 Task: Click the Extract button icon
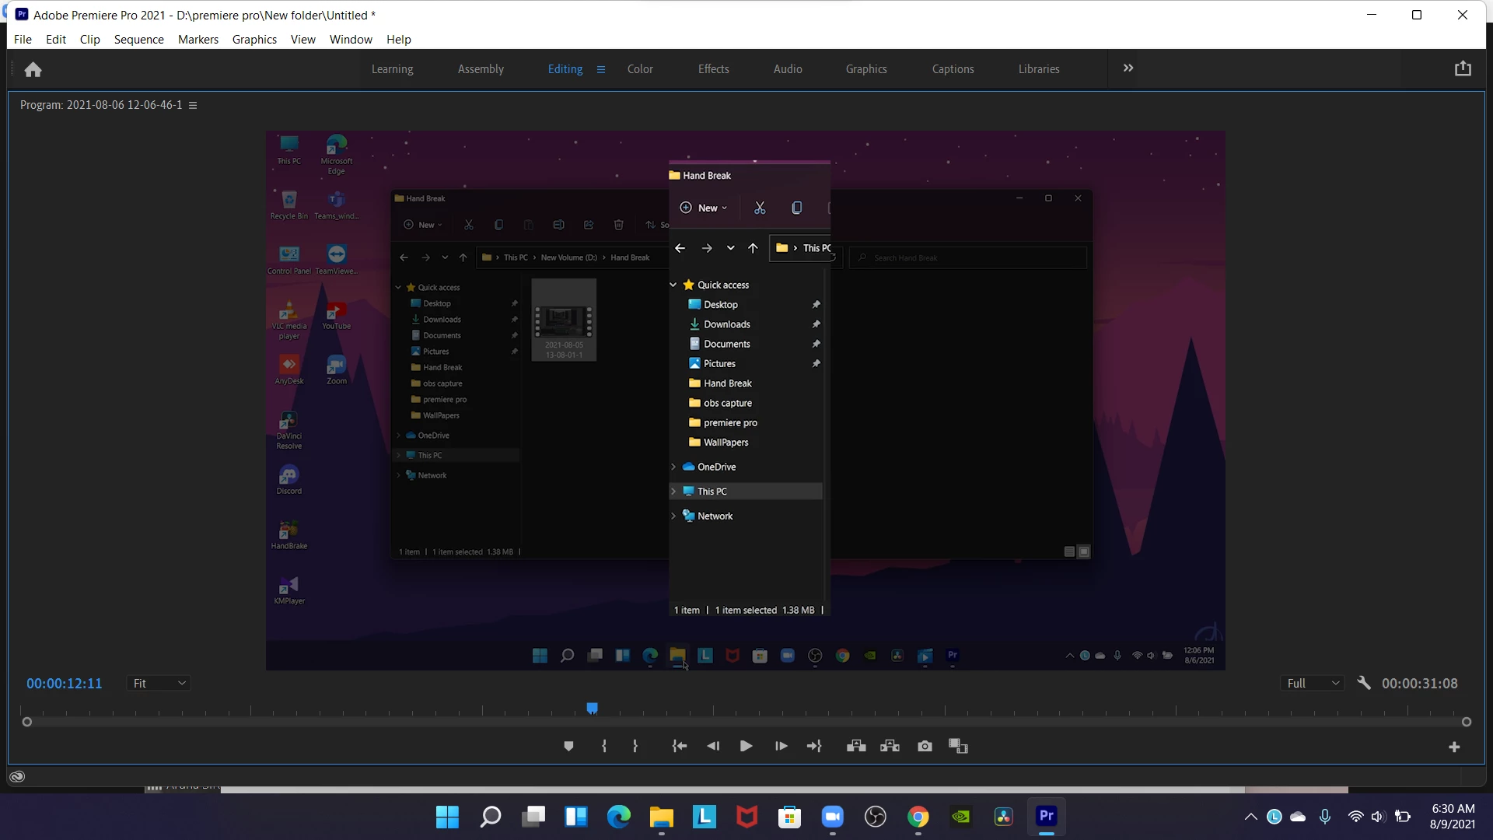click(x=890, y=747)
